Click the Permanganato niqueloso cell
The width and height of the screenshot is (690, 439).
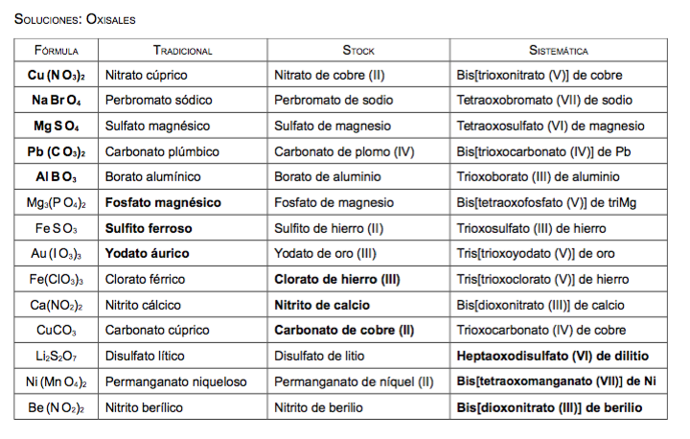183,381
